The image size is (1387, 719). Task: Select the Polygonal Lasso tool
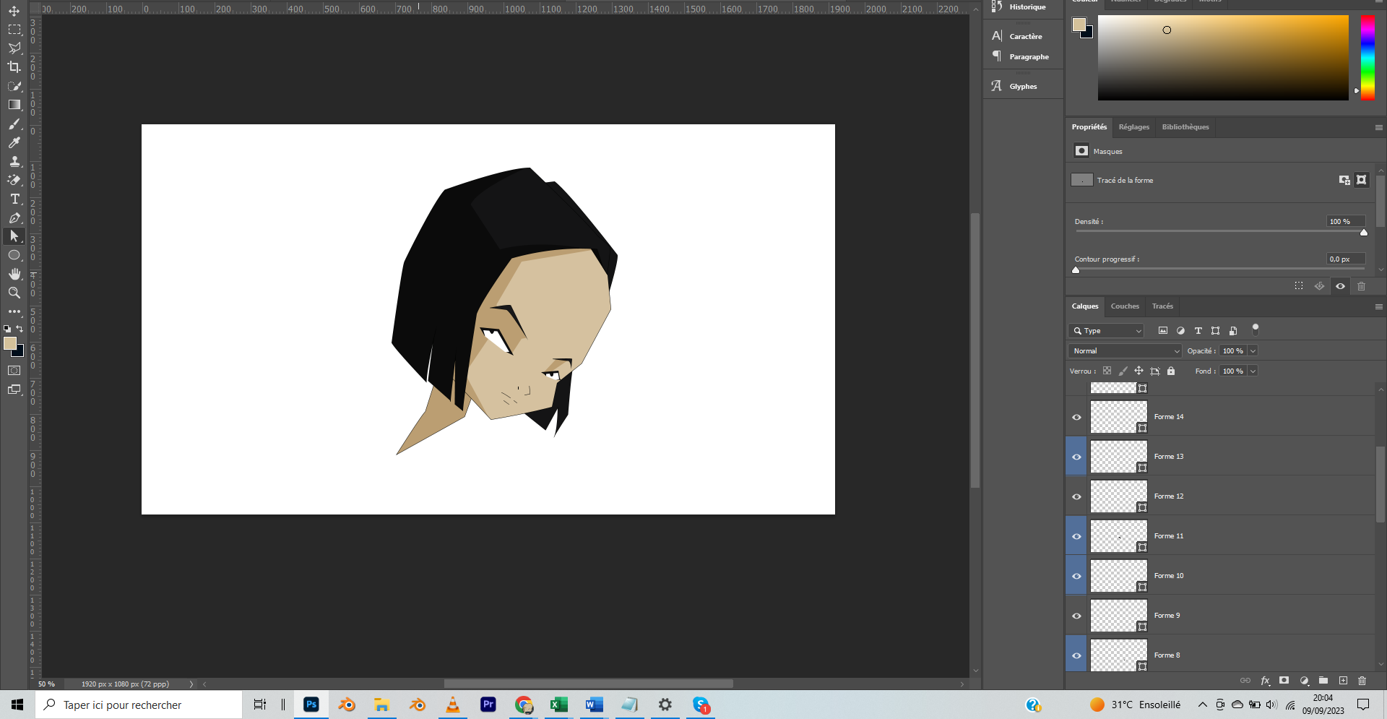pos(14,48)
